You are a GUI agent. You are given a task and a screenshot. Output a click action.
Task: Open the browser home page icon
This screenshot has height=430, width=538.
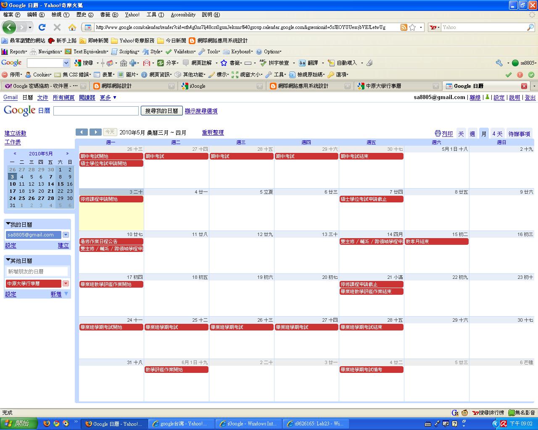tap(72, 27)
